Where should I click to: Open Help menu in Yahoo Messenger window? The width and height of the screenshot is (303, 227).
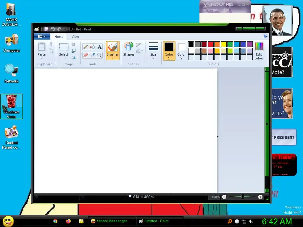click(x=225, y=10)
